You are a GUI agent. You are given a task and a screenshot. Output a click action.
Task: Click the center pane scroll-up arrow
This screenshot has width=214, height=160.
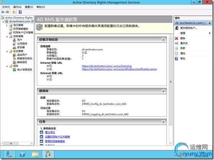click(x=171, y=37)
